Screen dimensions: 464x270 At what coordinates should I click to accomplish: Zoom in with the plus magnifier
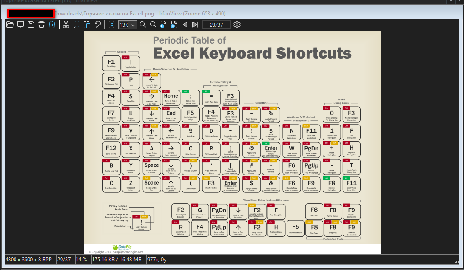pos(143,25)
